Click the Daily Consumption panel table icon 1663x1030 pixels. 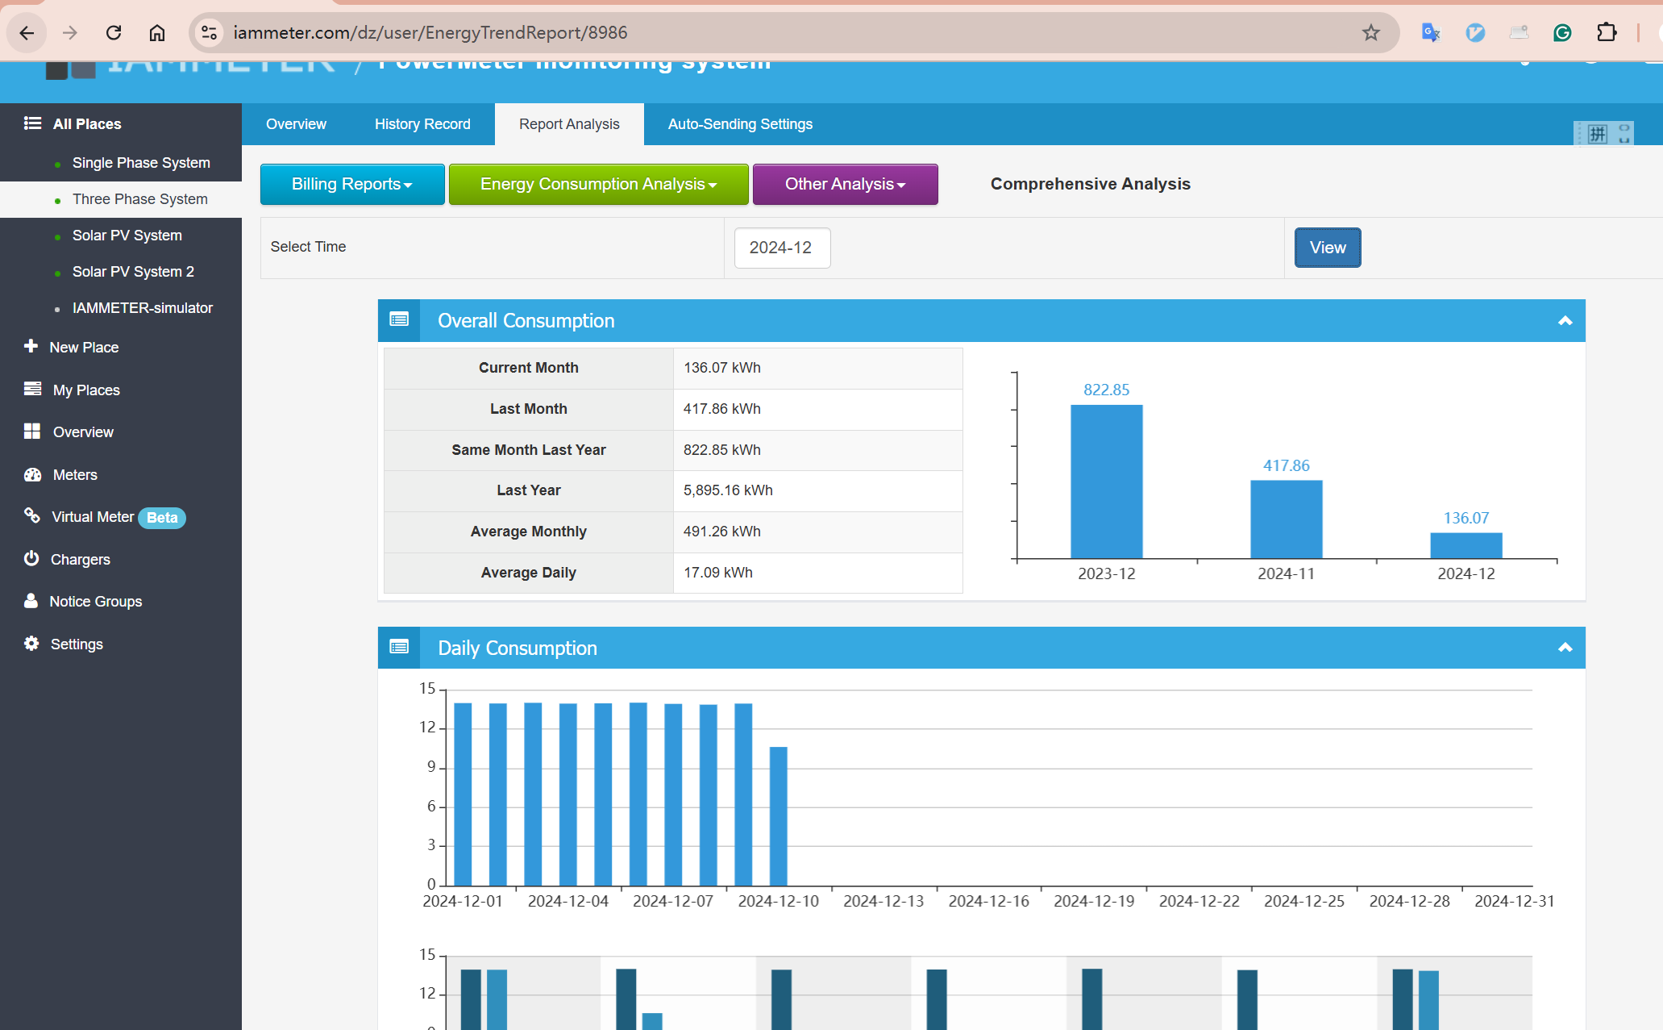399,647
